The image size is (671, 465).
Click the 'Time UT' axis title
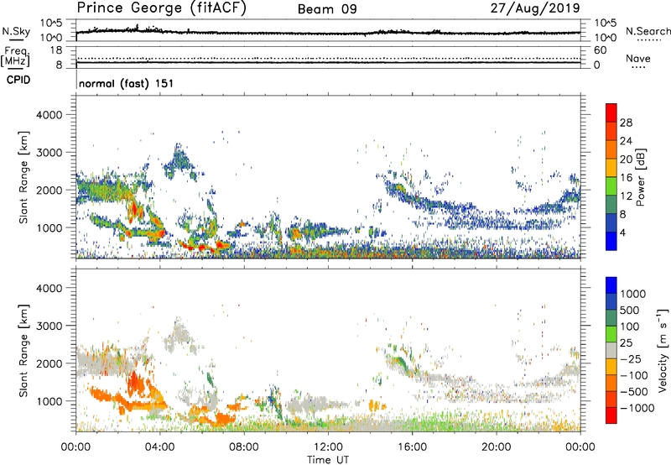point(328,459)
